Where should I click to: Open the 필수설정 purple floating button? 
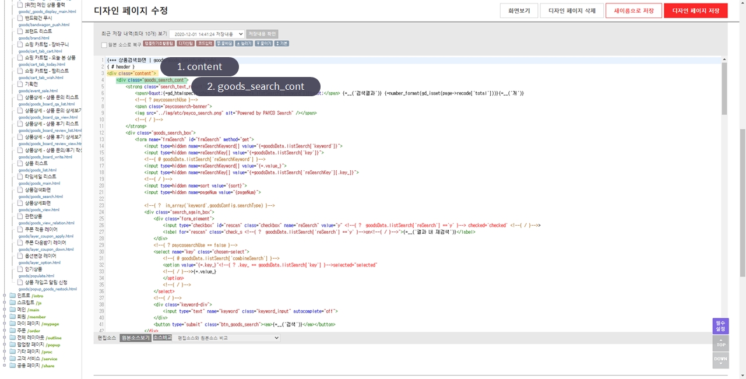[720, 326]
